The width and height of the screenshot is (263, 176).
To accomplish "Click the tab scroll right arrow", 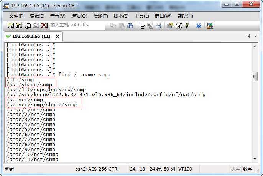I will coord(255,36).
